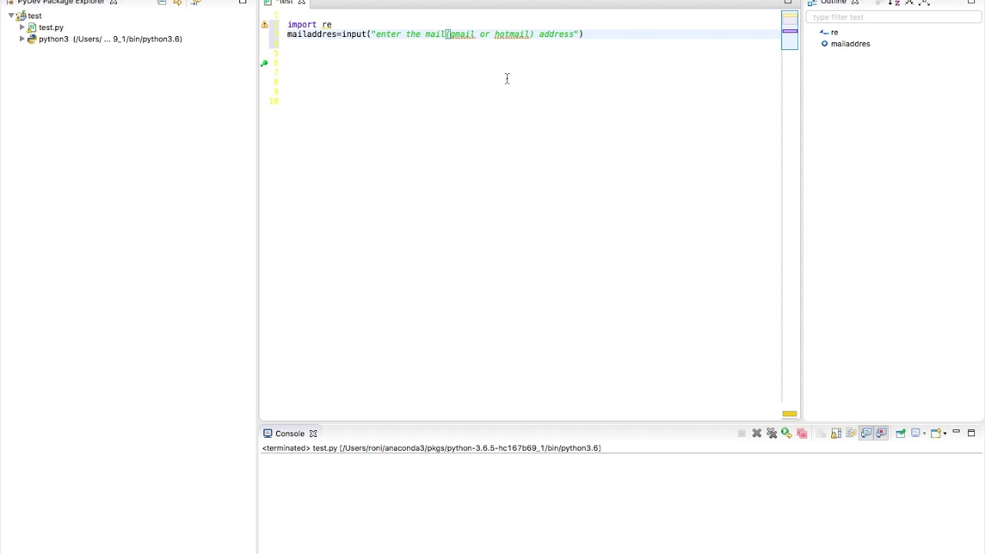985x554 pixels.
Task: Collapse the test project tree node
Action: (11, 15)
